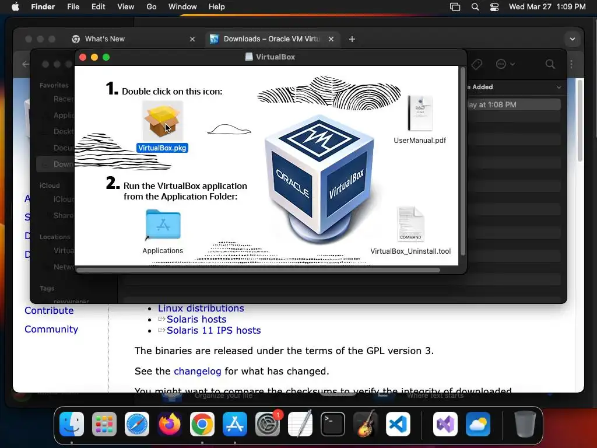Open the View menu
This screenshot has width=597, height=448.
[x=126, y=7]
